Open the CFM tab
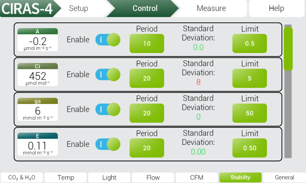Viewport: 306px width, 183px height. tap(196, 177)
